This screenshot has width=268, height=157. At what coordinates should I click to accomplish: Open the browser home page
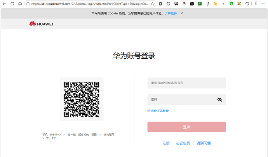coord(20,3)
